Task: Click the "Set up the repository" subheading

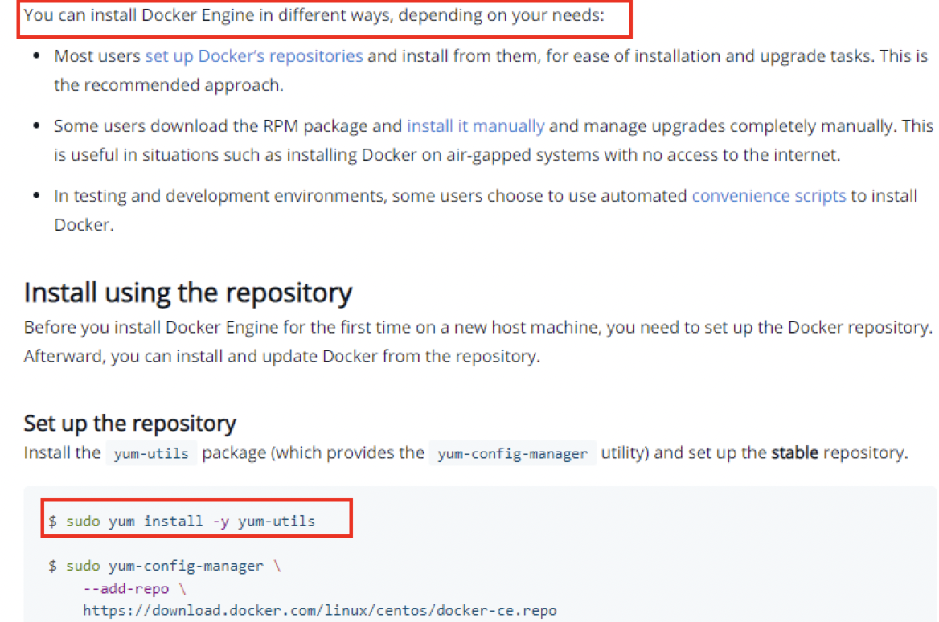Action: (129, 424)
